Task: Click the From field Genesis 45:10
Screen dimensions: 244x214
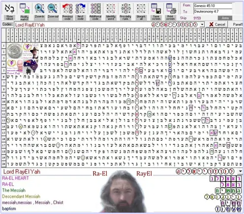Action: point(213,6)
